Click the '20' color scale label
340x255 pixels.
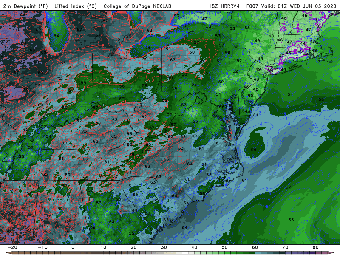click(x=133, y=247)
